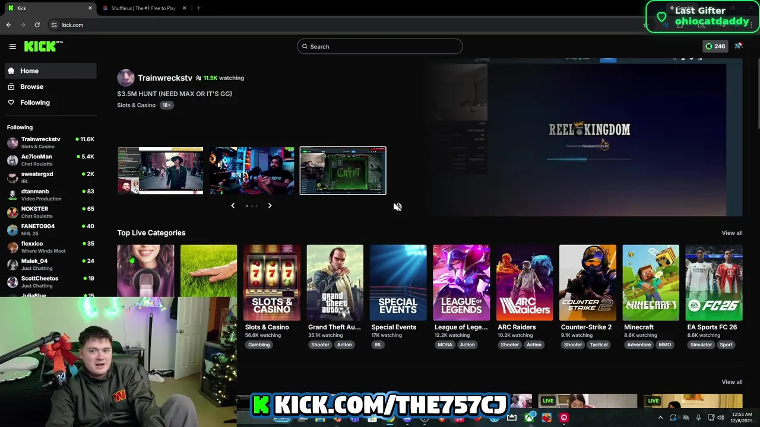Open Slots & Casino link under stream title
This screenshot has width=760, height=427.
pos(136,105)
